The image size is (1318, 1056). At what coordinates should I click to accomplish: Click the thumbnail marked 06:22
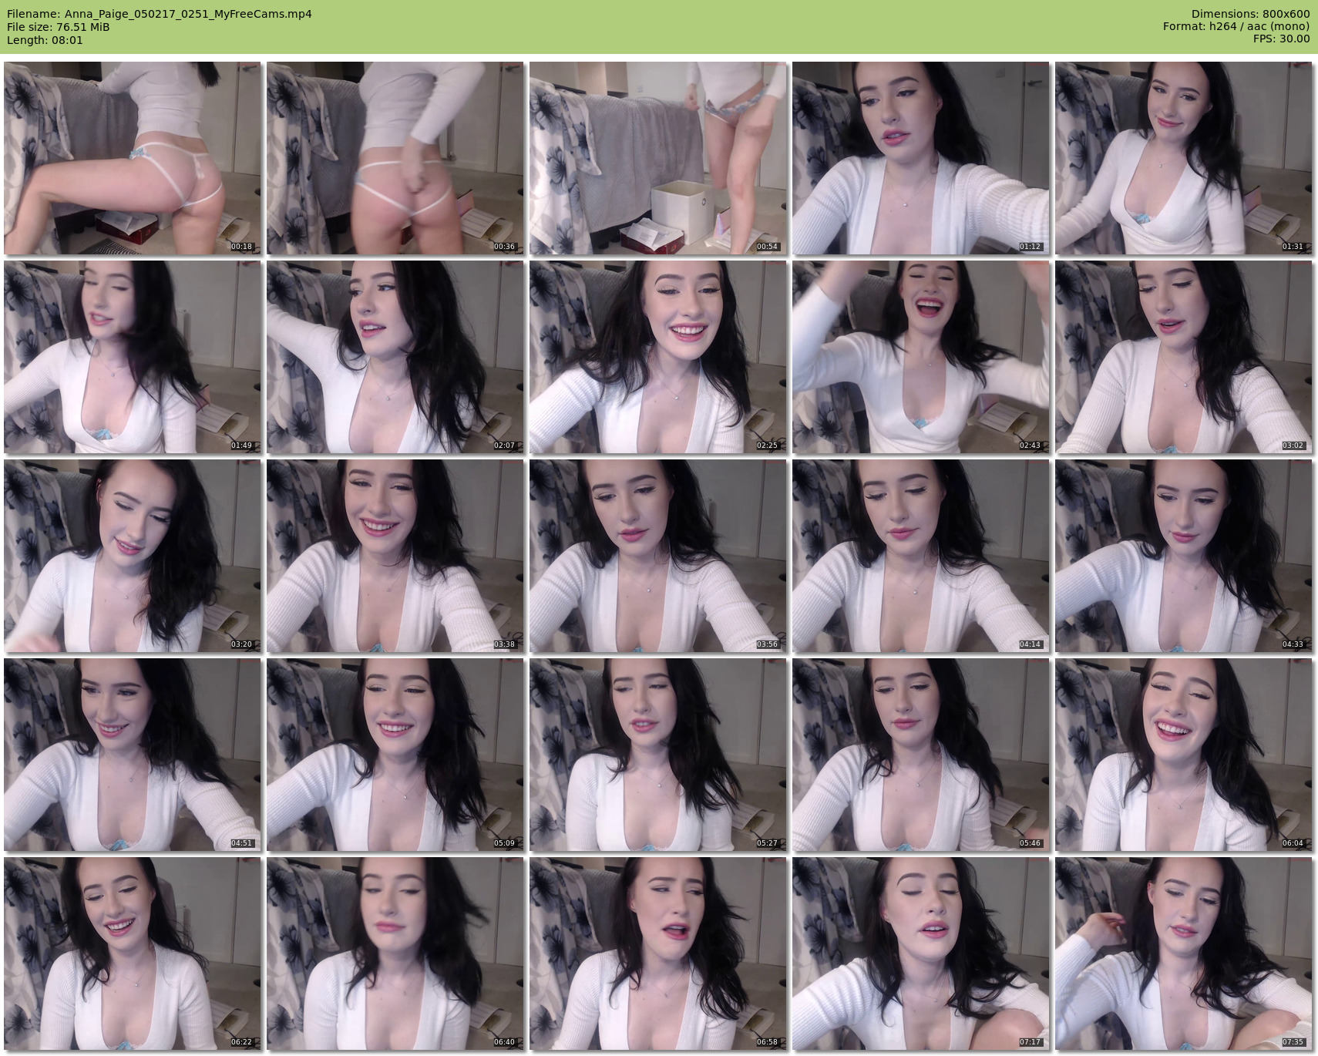point(133,953)
